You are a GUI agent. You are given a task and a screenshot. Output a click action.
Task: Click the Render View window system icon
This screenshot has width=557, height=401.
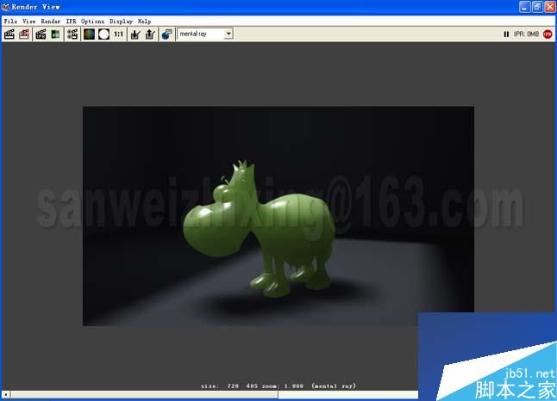tap(5, 7)
